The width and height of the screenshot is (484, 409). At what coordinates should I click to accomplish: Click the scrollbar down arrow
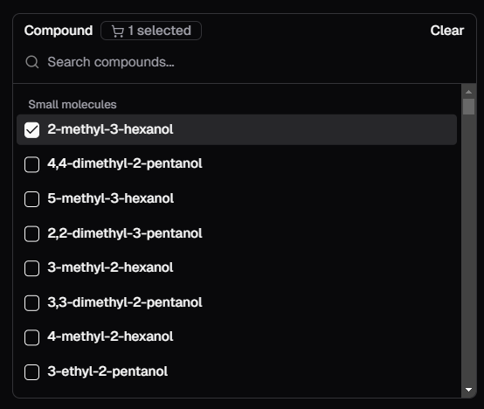(468, 390)
